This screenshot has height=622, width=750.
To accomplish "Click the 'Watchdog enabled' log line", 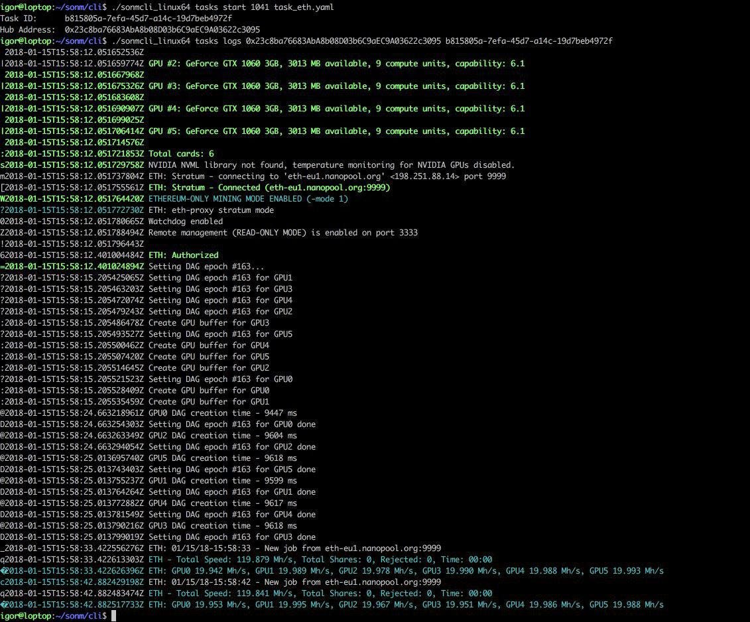I will (186, 221).
